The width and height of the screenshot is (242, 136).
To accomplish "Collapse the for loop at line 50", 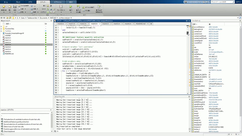I will coord(61,71).
